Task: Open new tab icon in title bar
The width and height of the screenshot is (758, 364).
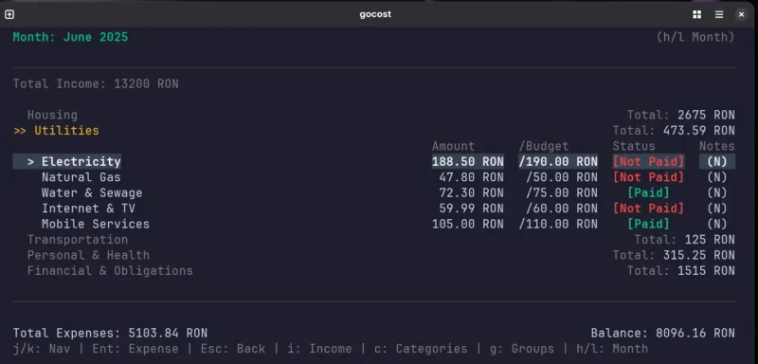Action: [9, 14]
